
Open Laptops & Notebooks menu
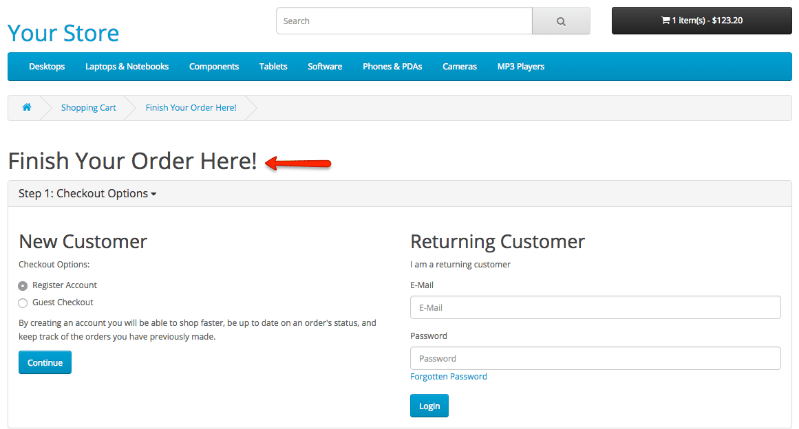point(127,67)
